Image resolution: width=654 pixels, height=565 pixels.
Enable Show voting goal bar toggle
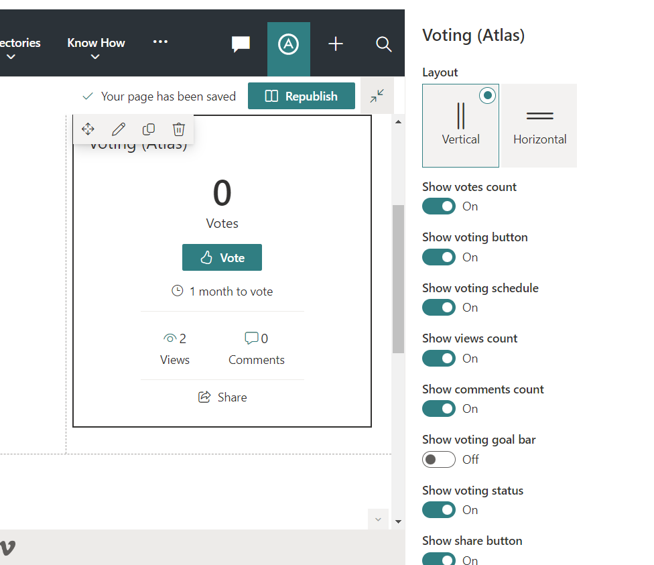(439, 459)
